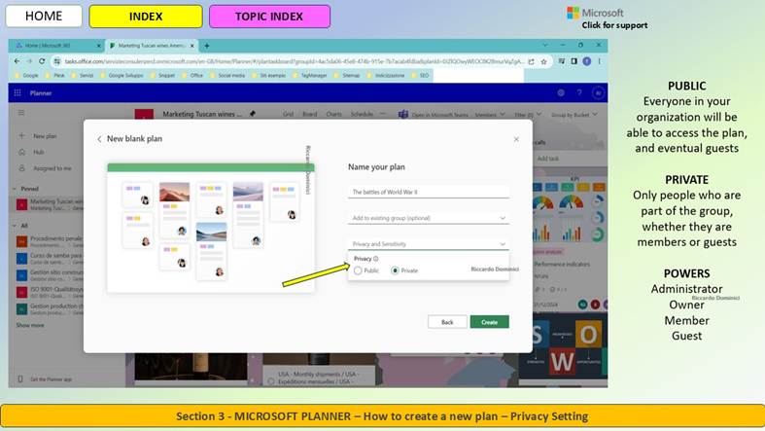Screen dimensions: 765x431
Task: Click the Back button in dialog
Action: pyautogui.click(x=447, y=322)
